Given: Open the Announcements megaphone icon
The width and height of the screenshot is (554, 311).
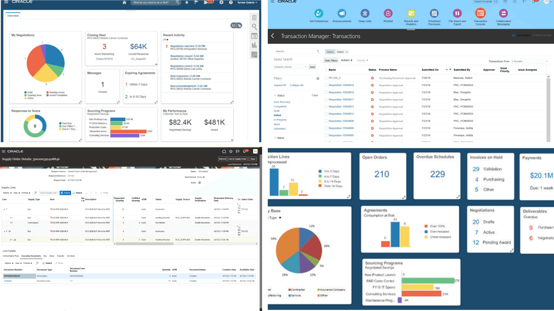Looking at the screenshot, I should pos(342,13).
